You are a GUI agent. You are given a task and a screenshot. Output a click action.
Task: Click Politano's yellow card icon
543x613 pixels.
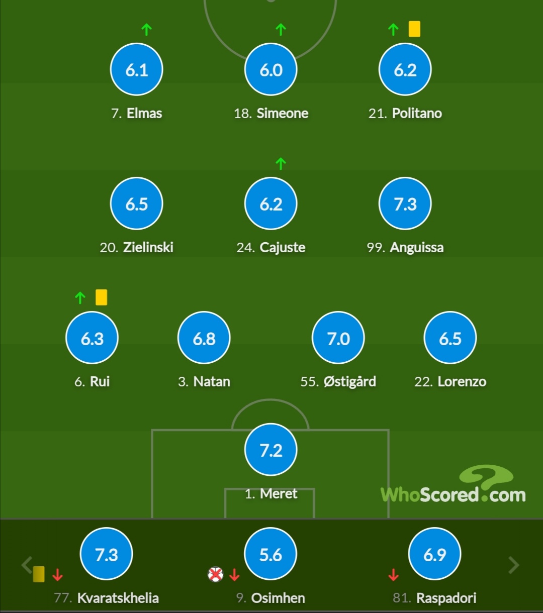pyautogui.click(x=414, y=29)
